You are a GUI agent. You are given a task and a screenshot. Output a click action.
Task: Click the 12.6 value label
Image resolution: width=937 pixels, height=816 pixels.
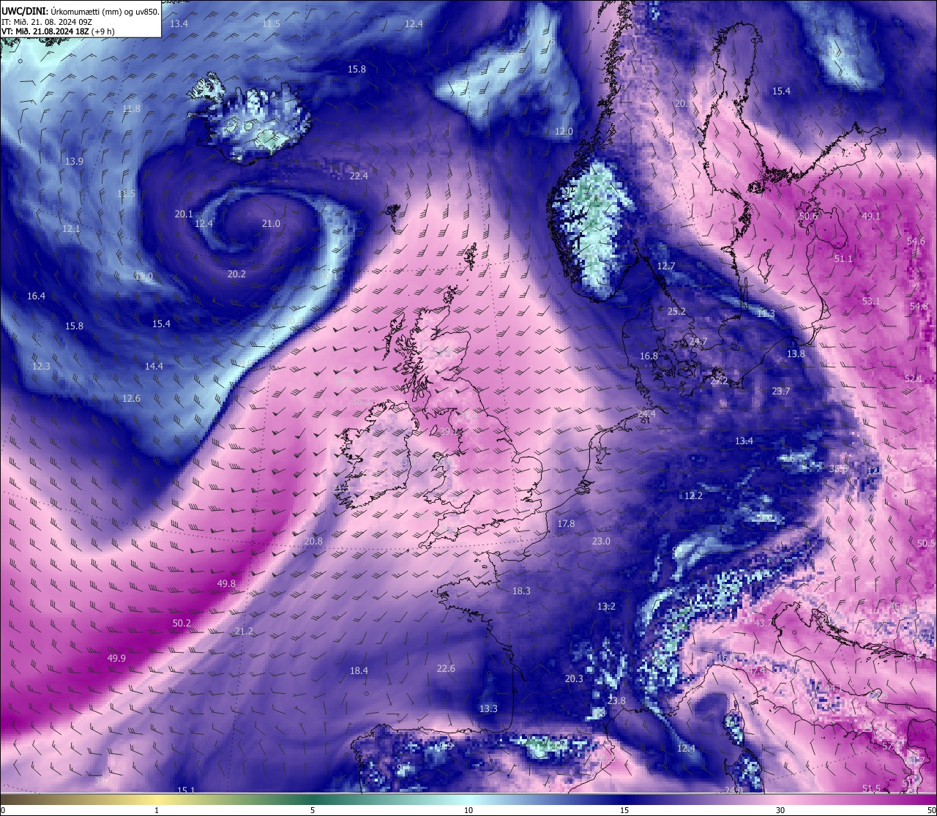pyautogui.click(x=131, y=398)
